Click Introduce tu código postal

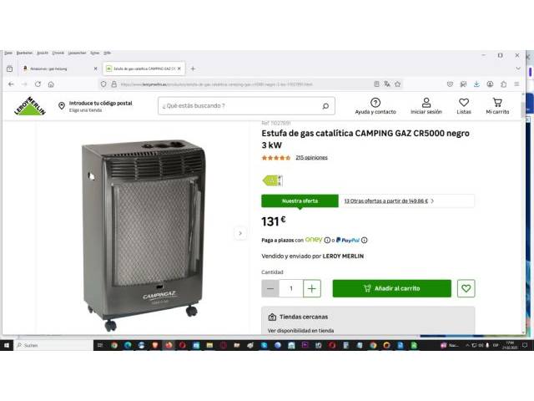(100, 103)
